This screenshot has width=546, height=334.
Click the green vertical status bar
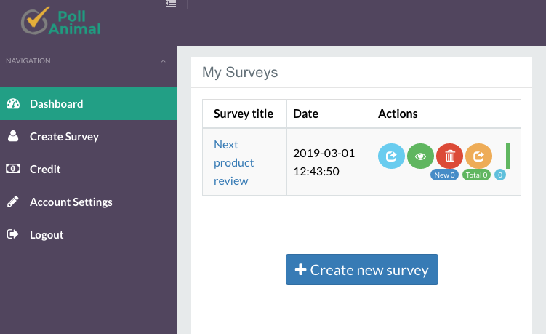(507, 156)
